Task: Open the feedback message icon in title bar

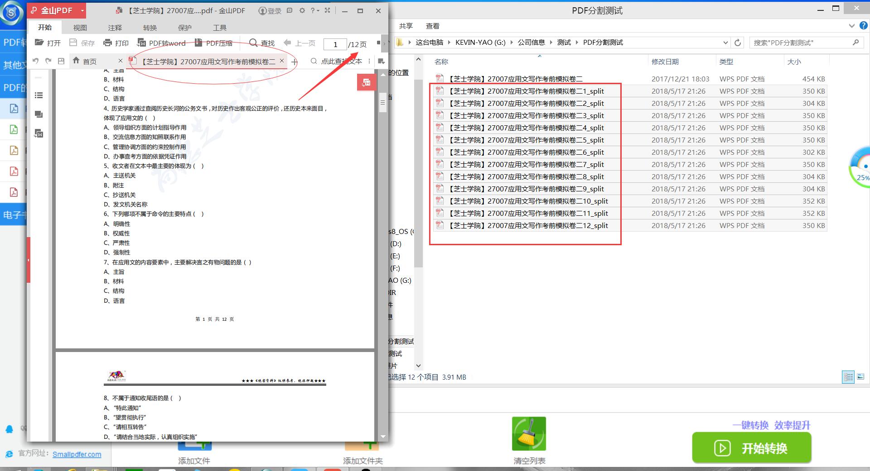Action: pyautogui.click(x=290, y=10)
